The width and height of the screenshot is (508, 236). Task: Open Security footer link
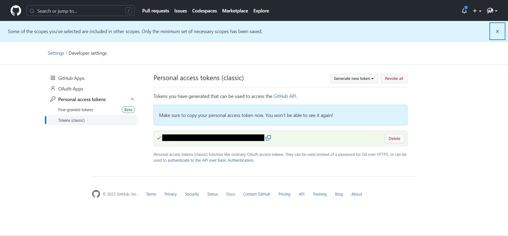point(192,194)
